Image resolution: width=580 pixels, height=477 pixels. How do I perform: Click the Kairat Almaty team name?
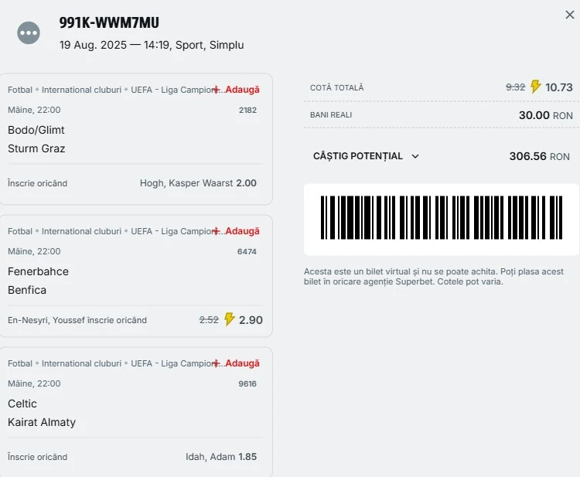pos(42,422)
